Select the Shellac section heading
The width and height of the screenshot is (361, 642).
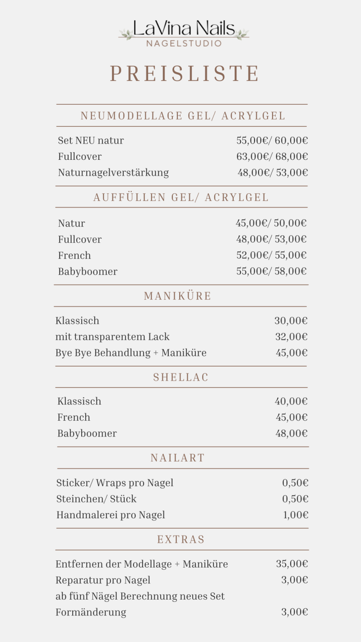181,377
